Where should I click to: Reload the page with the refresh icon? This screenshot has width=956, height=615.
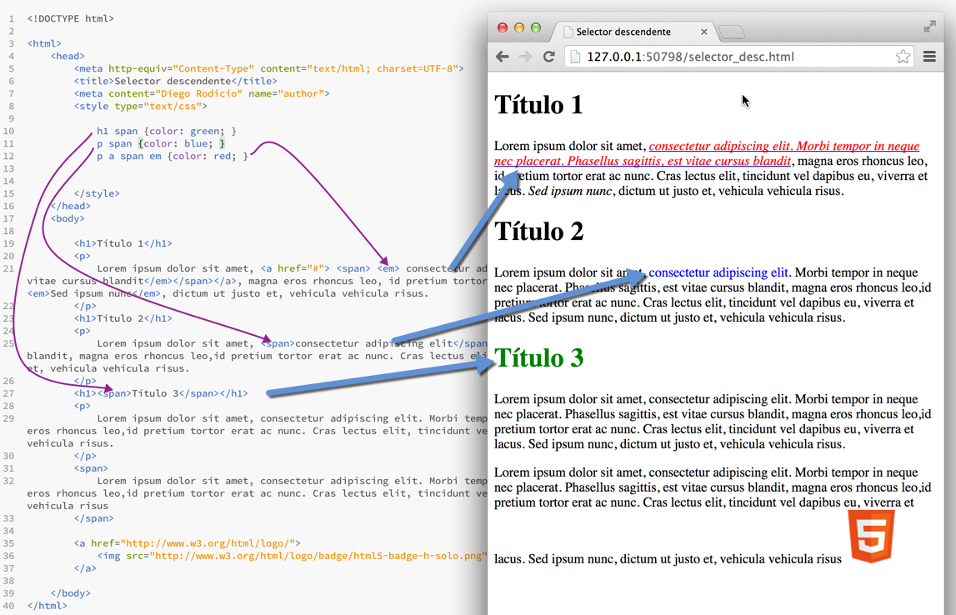pyautogui.click(x=548, y=57)
